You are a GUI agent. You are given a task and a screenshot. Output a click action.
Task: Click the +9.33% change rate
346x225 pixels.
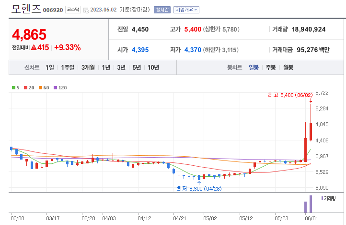[68, 47]
